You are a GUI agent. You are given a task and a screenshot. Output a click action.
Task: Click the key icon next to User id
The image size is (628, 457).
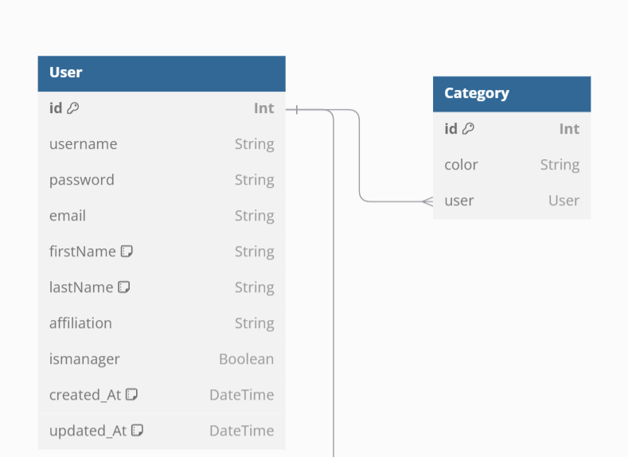pos(73,108)
